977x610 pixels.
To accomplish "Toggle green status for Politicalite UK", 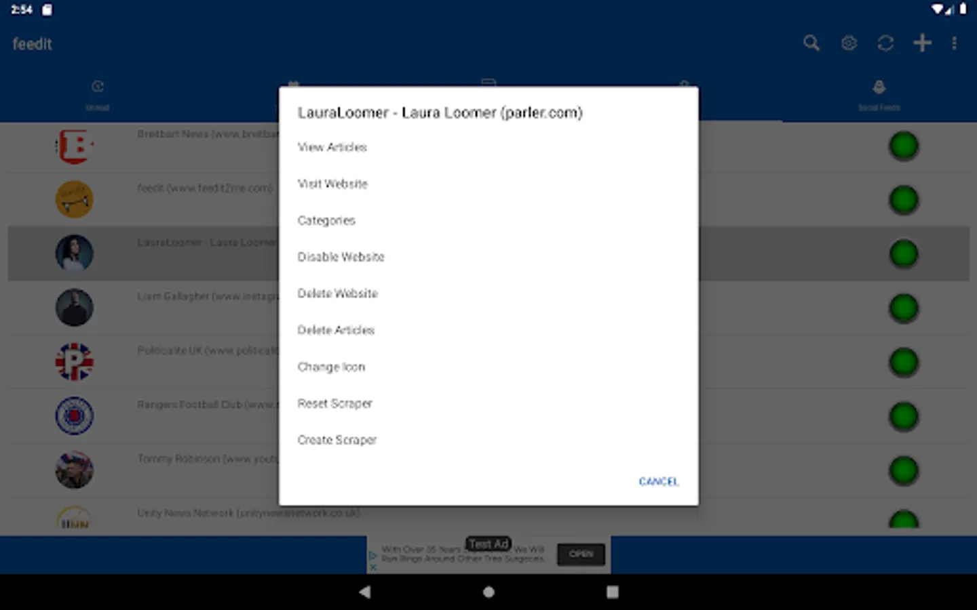I will click(x=904, y=363).
